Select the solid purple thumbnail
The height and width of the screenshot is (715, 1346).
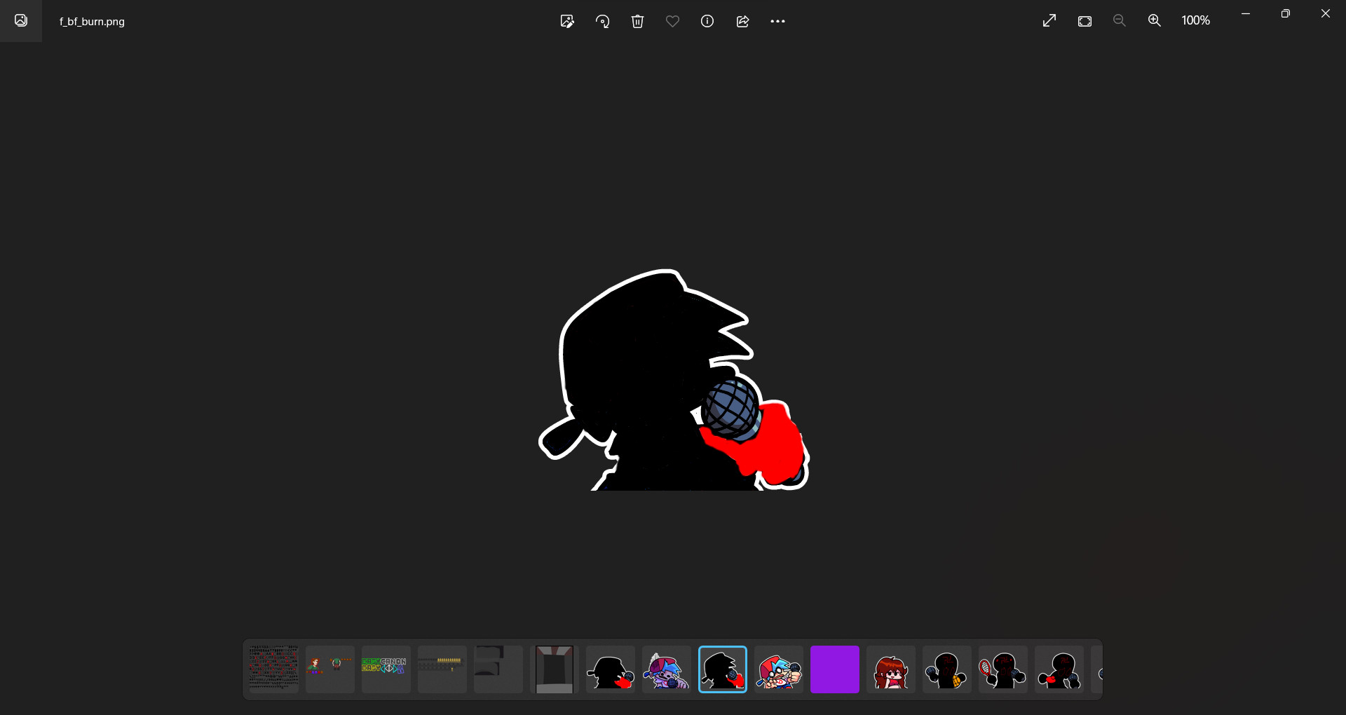(834, 669)
